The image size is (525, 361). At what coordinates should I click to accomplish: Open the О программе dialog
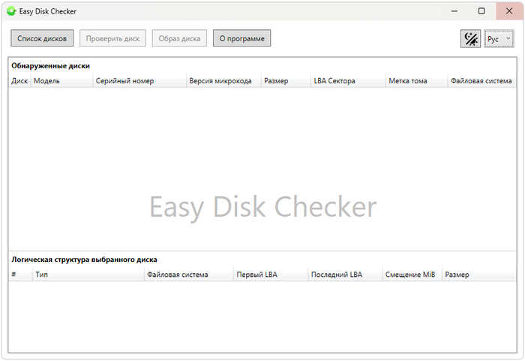pos(241,38)
